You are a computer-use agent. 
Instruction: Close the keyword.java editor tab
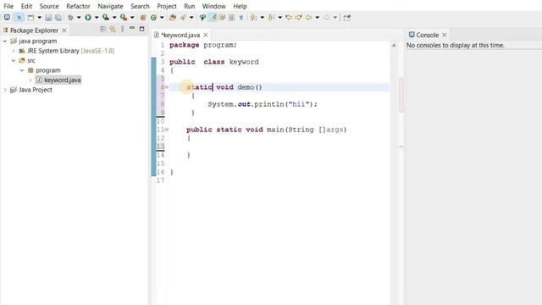(x=206, y=35)
